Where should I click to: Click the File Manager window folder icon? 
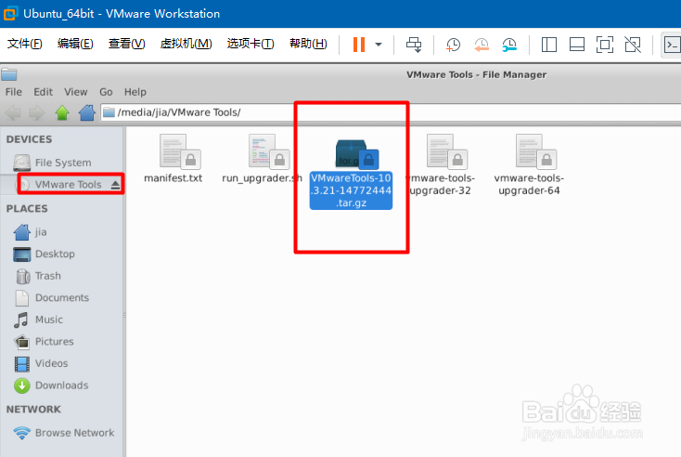click(x=8, y=74)
